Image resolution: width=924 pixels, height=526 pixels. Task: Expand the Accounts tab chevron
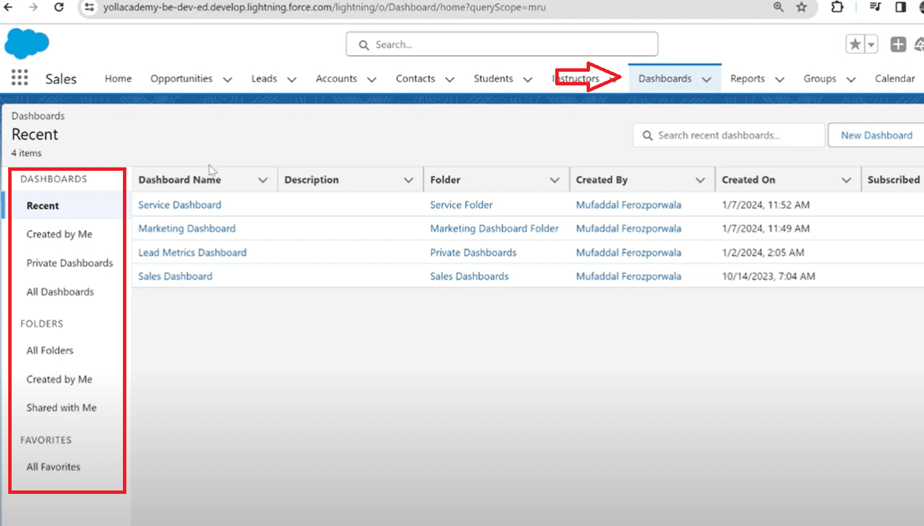coord(372,79)
